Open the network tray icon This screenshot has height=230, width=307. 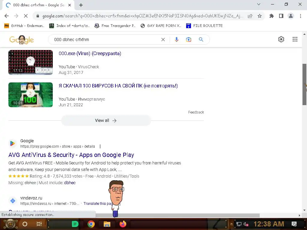(x=239, y=224)
